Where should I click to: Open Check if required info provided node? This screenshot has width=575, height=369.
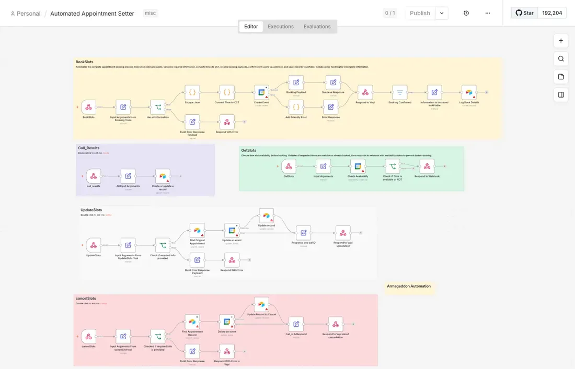pos(163,245)
